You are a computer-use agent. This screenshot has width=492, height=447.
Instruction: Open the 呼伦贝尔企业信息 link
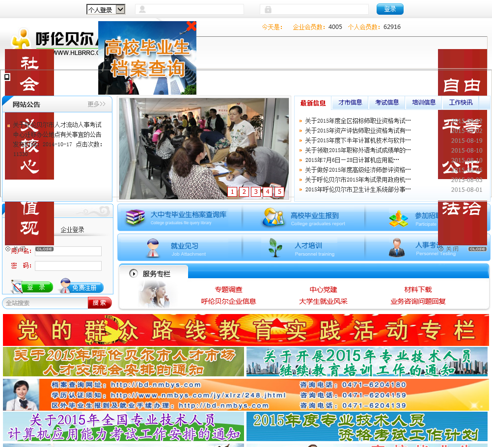[228, 301]
